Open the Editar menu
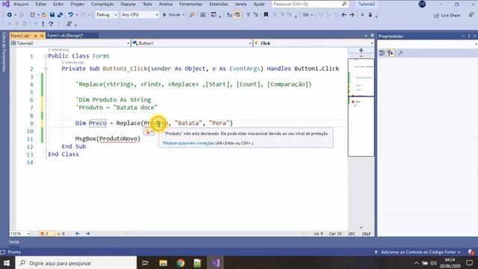The width and height of the screenshot is (478, 269). [41, 4]
